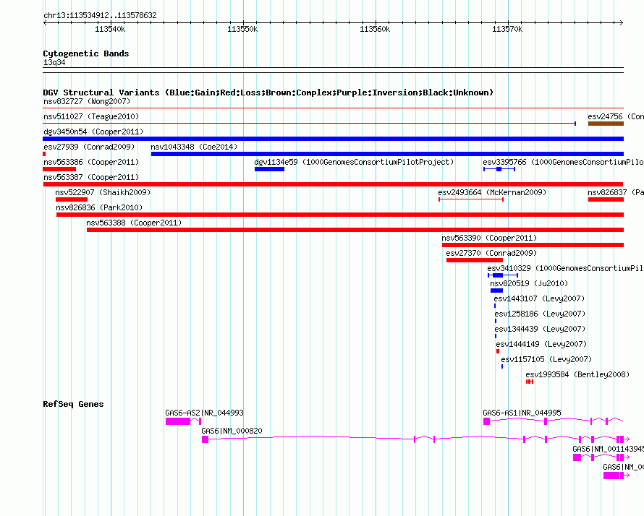Image resolution: width=644 pixels, height=516 pixels.
Task: Click the nsv522907 (Shaikh2009) label
Action: pos(103,192)
